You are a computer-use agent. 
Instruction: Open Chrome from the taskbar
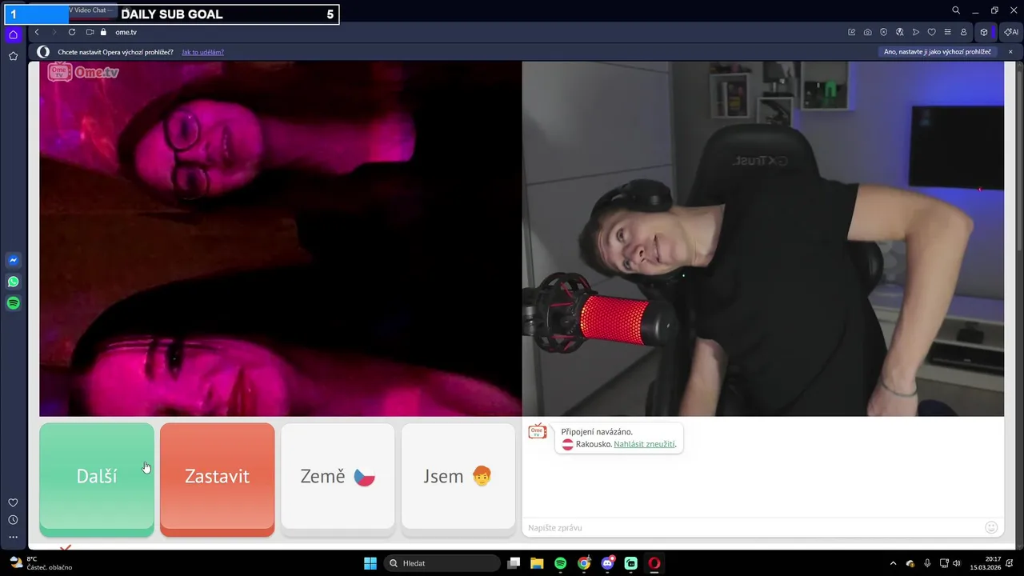[x=584, y=563]
